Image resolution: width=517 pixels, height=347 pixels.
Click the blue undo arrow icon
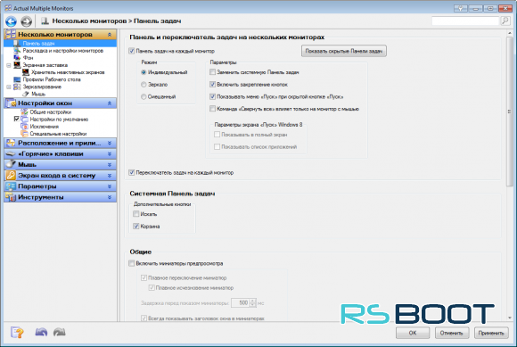41,332
